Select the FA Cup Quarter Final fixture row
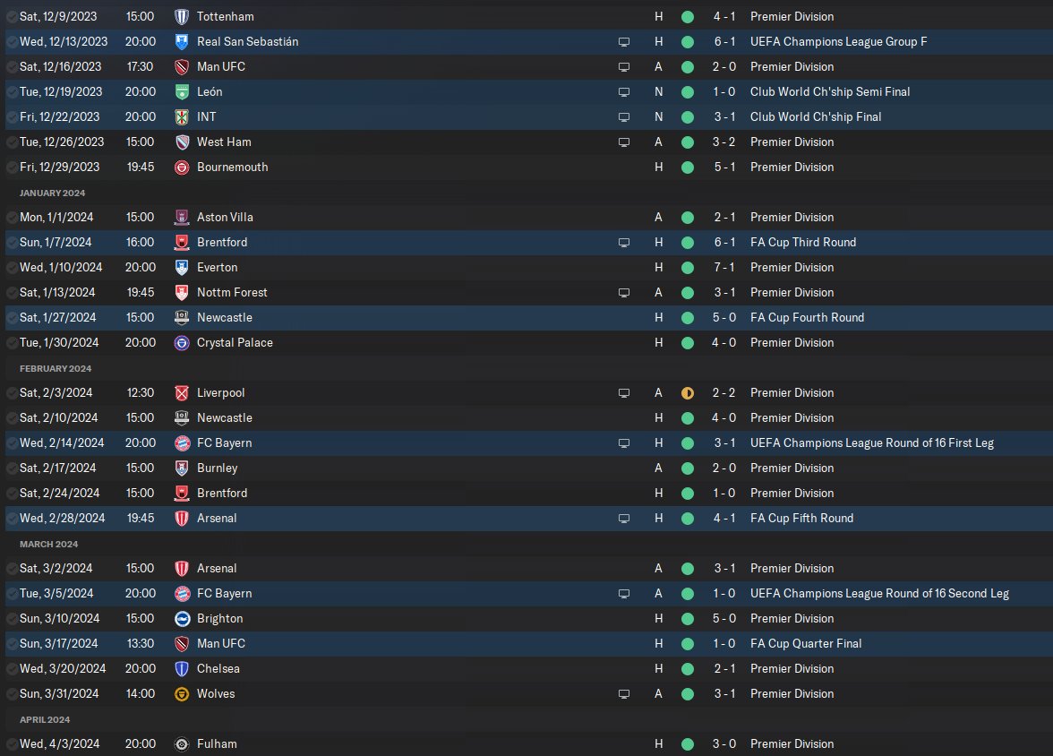Screen dimensions: 1053x756 (529, 644)
